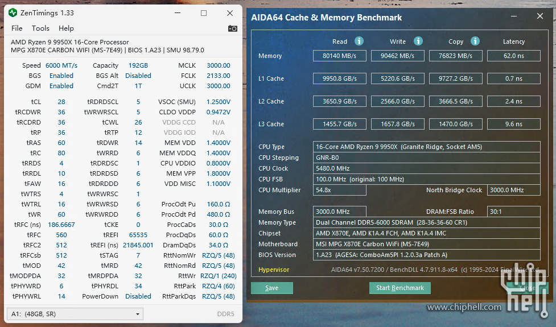Screen dimensions: 556x327
Task: Click the Capacity value 192GB
Action: (138, 65)
